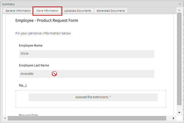Click the file_1 field label
The width and height of the screenshot is (184, 123).
point(23,86)
